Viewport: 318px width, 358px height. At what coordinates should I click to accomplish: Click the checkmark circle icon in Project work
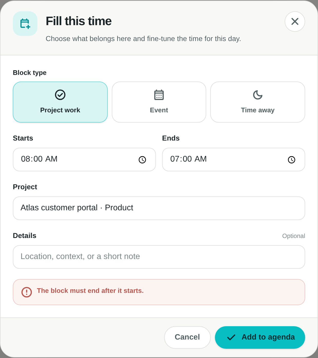tap(60, 95)
